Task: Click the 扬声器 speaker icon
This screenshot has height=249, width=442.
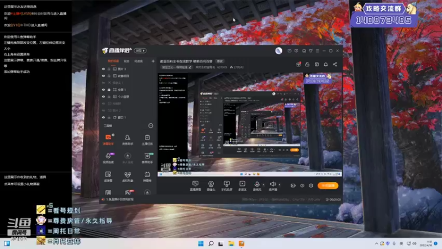Action: [x=272, y=184]
